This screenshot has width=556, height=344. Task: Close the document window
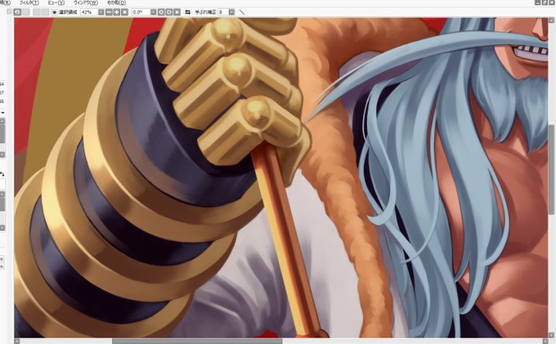point(552,2)
